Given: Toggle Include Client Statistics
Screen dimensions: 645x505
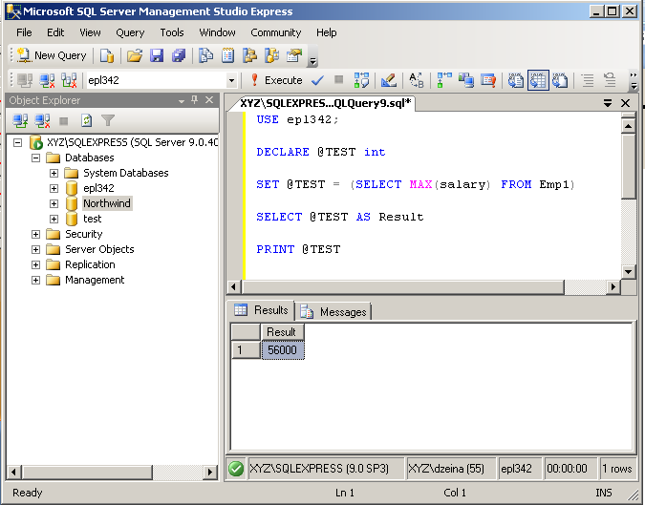Looking at the screenshot, I should (x=466, y=80).
